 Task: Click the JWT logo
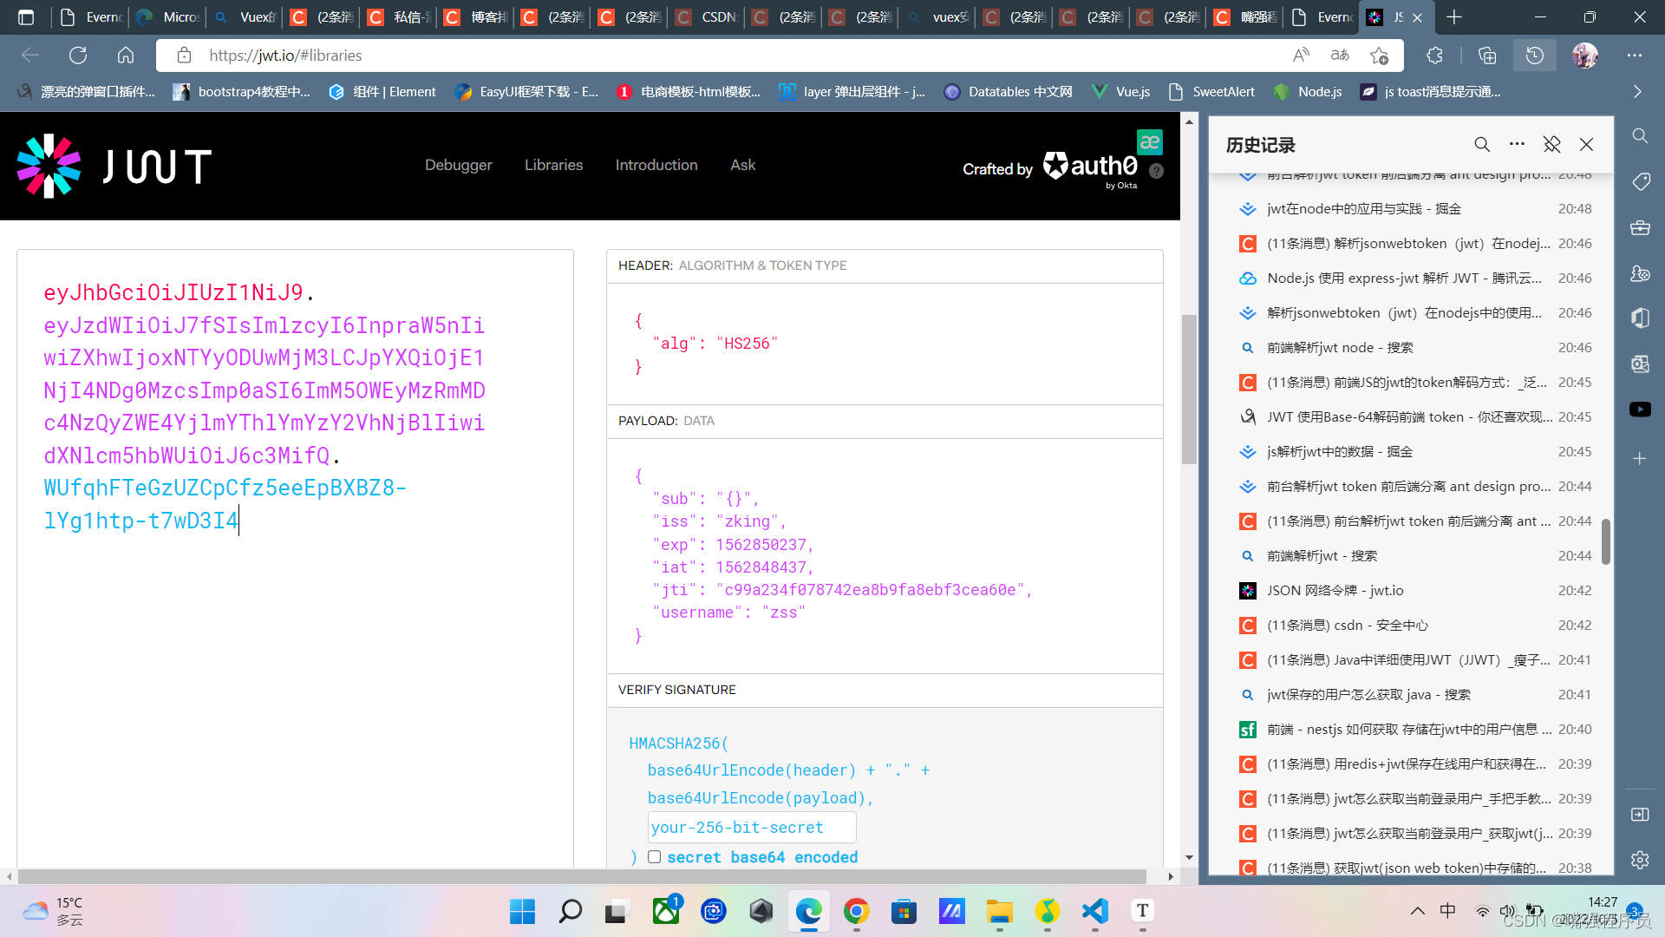click(114, 166)
